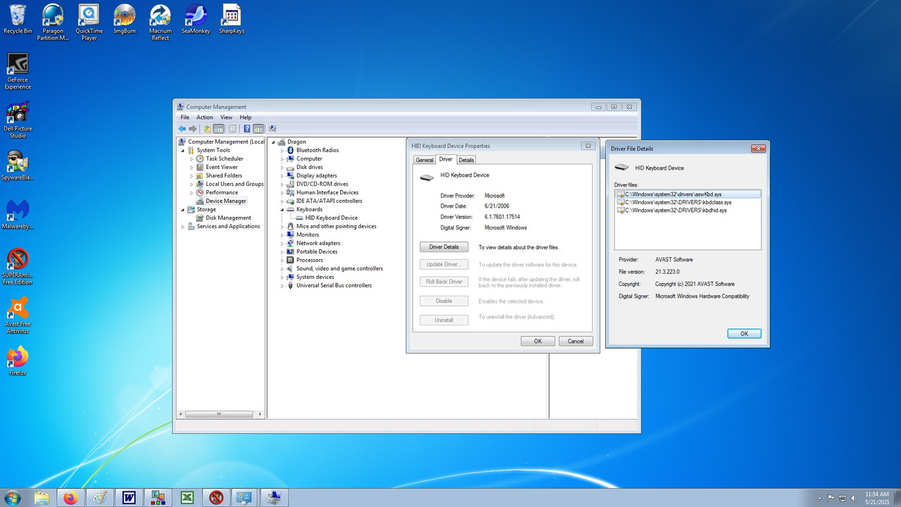
Task: Click the blue Help icon in toolbar
Action: click(247, 129)
